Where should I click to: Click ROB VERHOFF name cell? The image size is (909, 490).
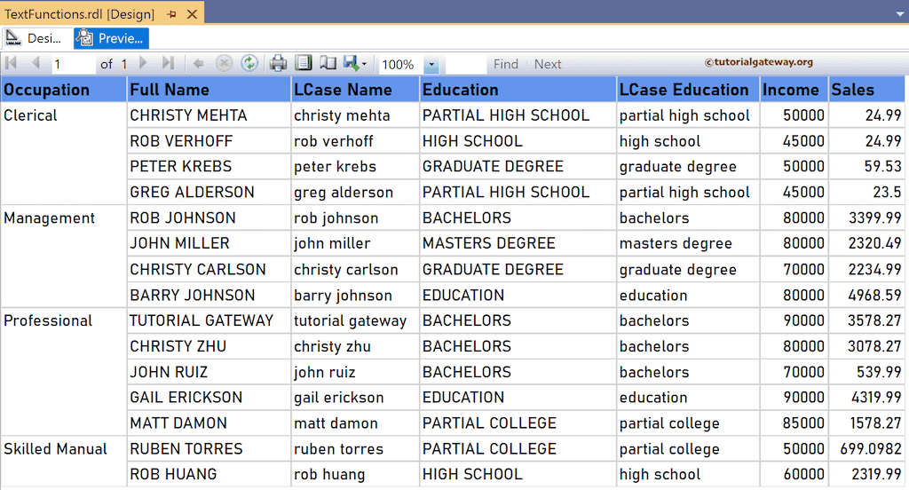point(209,141)
